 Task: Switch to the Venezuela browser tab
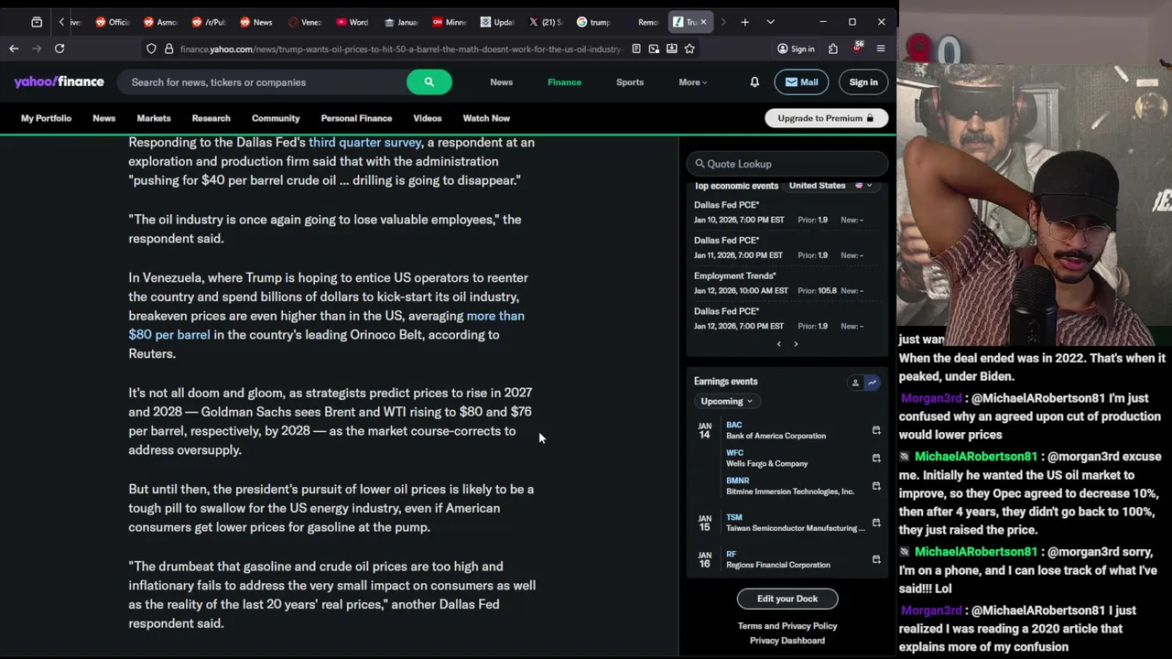[304, 22]
